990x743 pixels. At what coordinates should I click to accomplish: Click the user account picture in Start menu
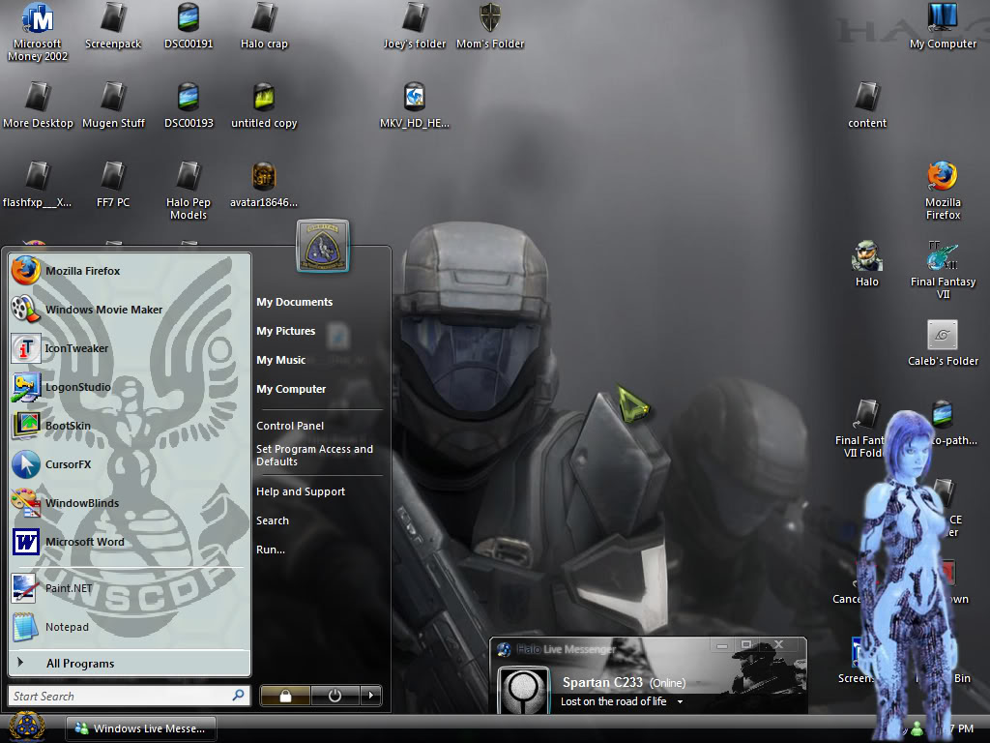click(323, 246)
